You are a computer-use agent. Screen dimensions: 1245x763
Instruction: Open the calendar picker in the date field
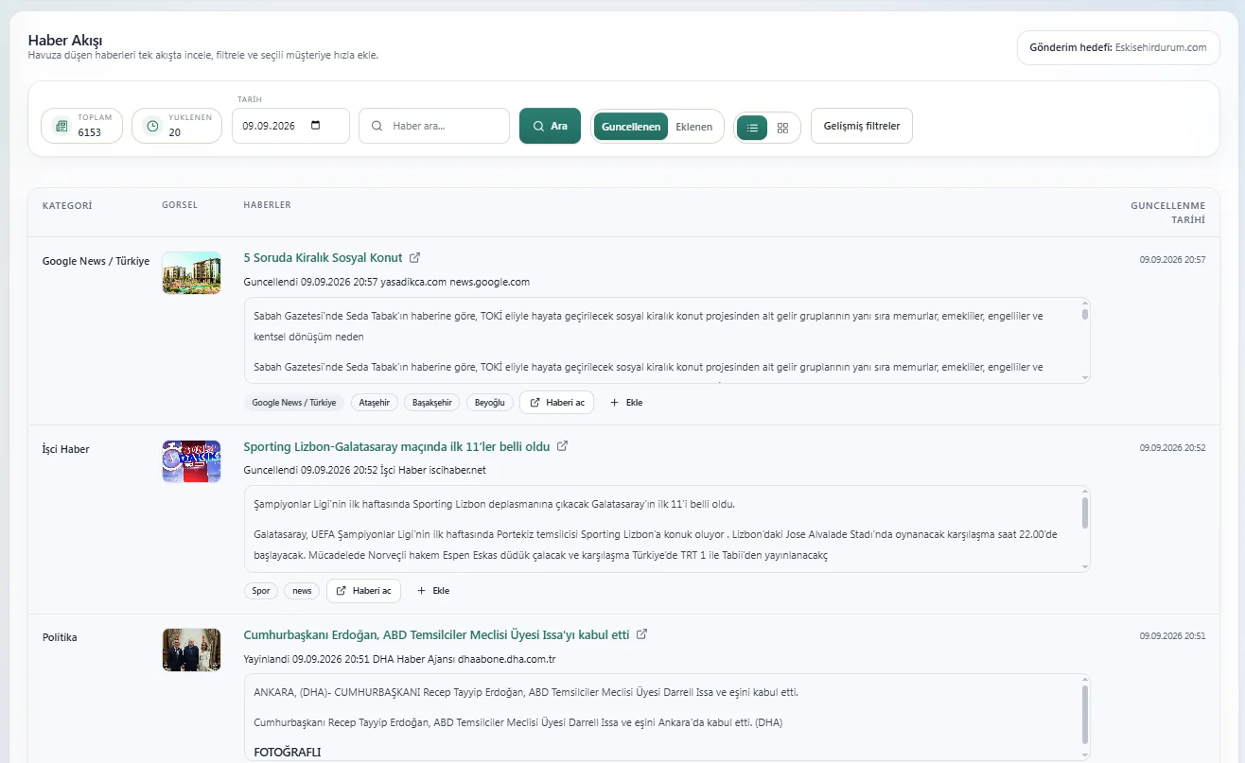coord(316,126)
